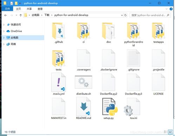
Task: Expand Quick Access tree node
Action: 4,25
